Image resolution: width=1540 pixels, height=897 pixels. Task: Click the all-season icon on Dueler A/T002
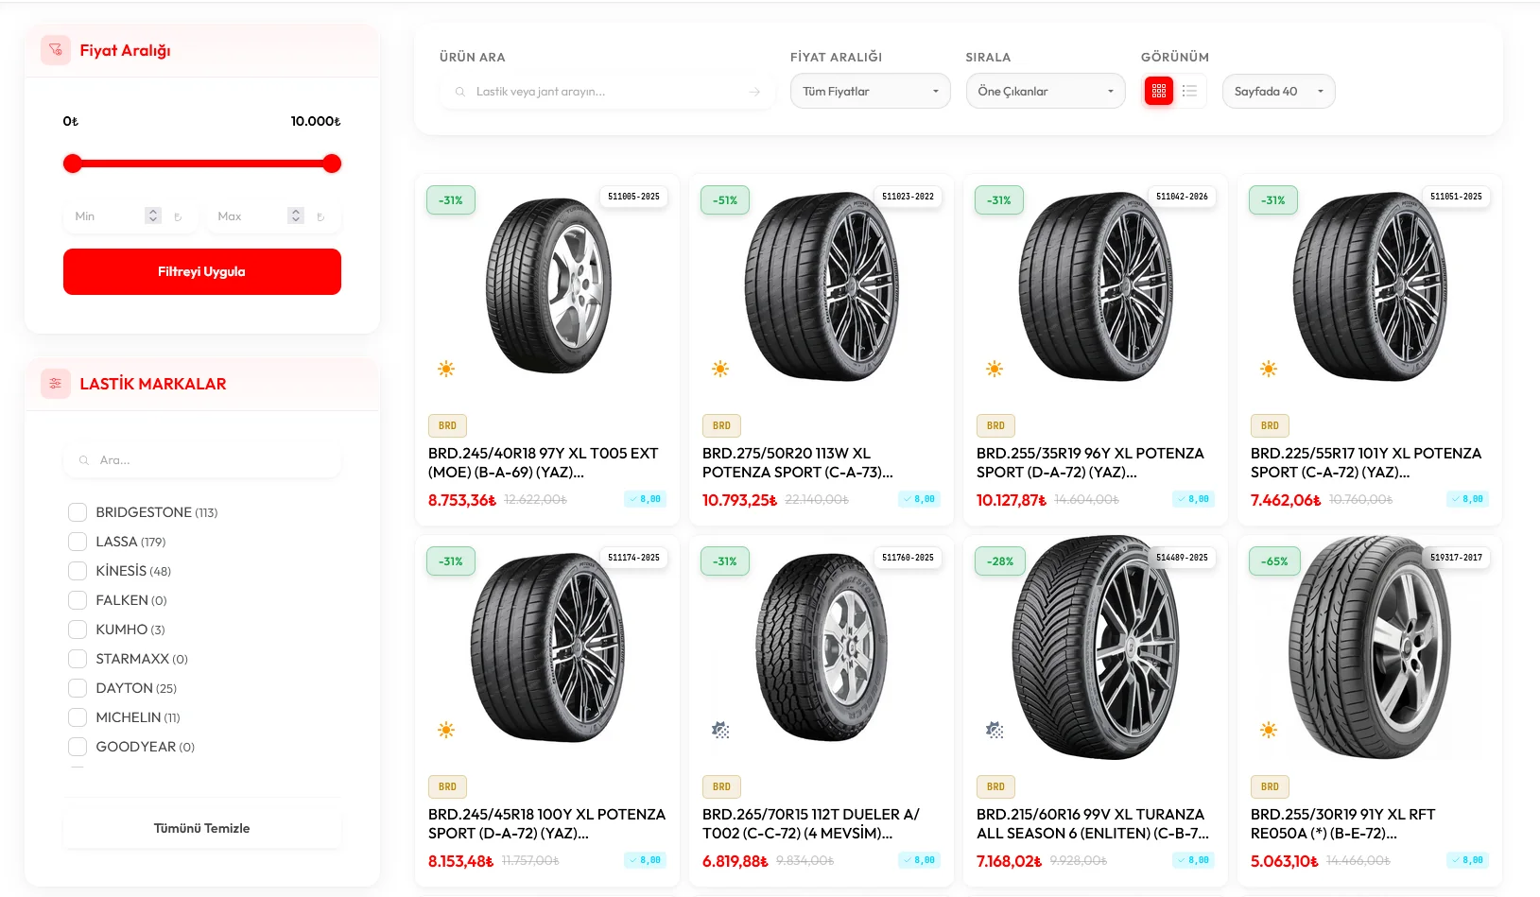[x=720, y=730]
